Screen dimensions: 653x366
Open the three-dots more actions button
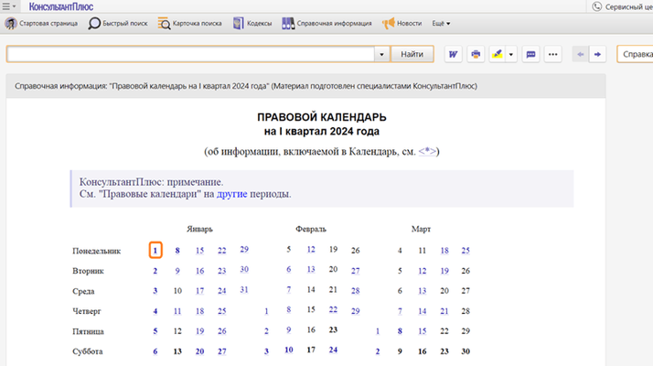(x=552, y=55)
